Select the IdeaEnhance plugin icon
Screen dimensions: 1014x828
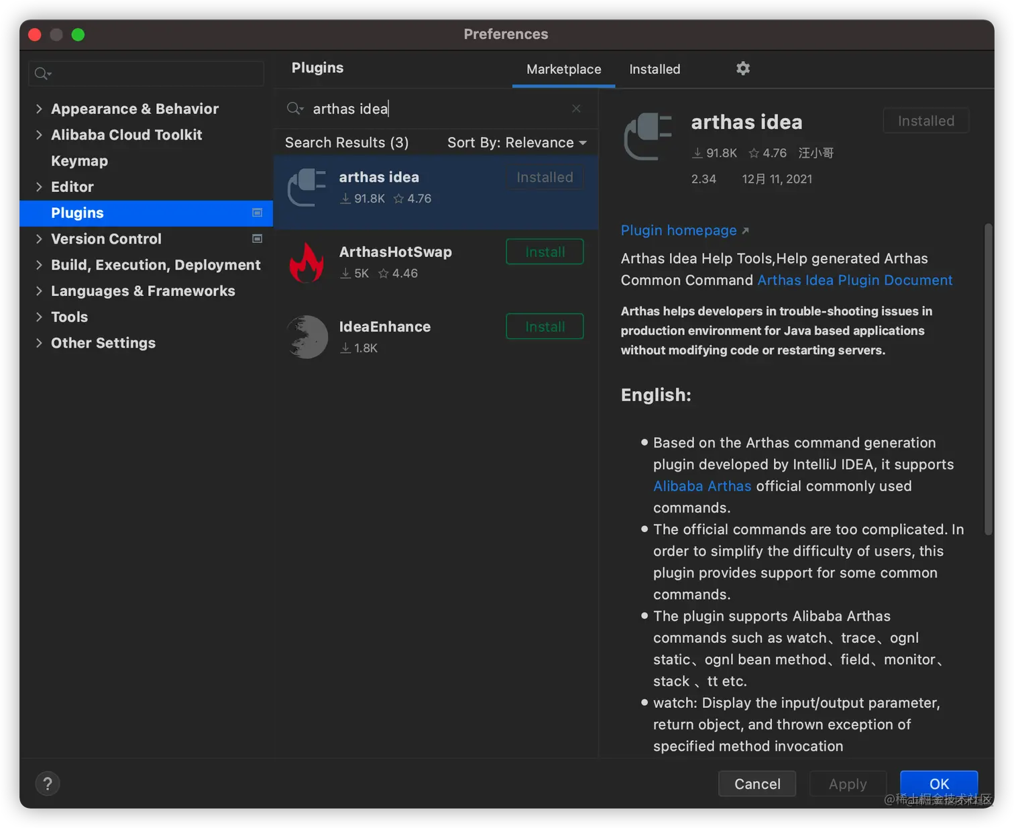[307, 337]
